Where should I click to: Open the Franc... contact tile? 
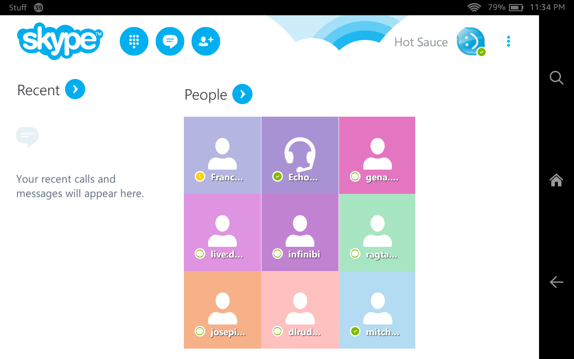[x=222, y=155]
